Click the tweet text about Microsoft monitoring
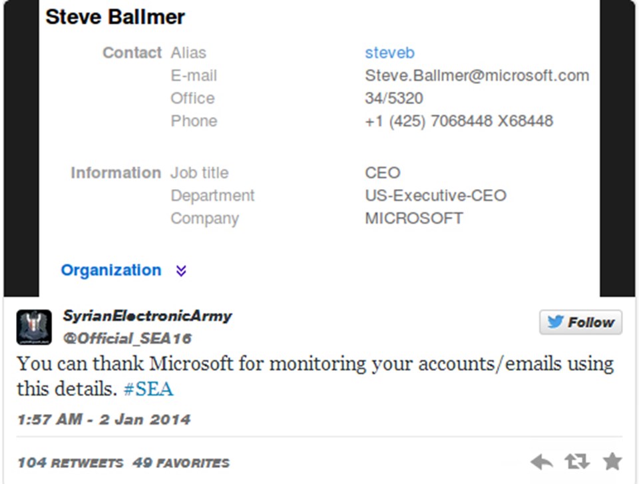 (x=315, y=376)
